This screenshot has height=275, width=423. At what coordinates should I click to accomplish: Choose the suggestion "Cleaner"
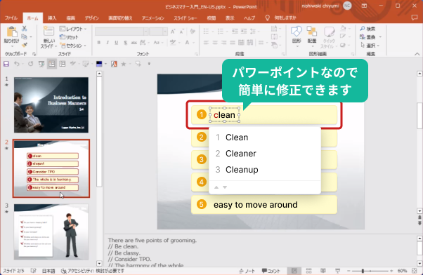click(265, 154)
